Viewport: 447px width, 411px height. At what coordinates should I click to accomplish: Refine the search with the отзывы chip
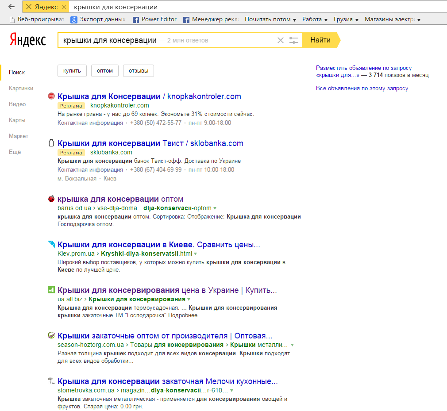139,71
